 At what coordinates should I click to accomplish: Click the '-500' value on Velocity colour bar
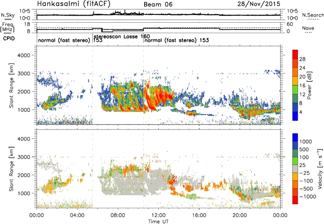click(306, 189)
